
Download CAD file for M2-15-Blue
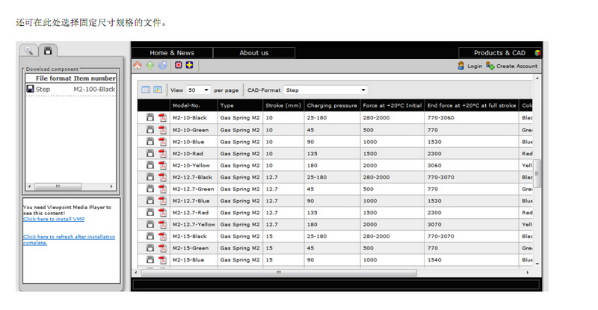pos(150,260)
